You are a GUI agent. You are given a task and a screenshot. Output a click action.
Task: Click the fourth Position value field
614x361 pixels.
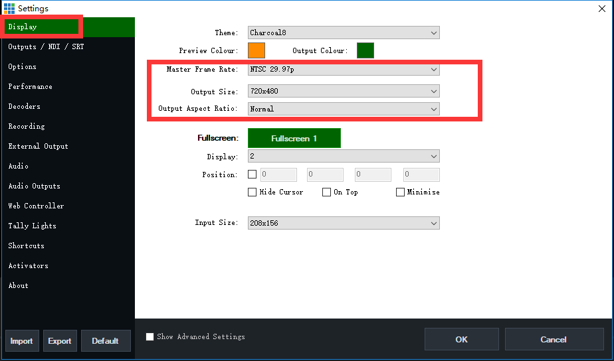click(x=421, y=175)
